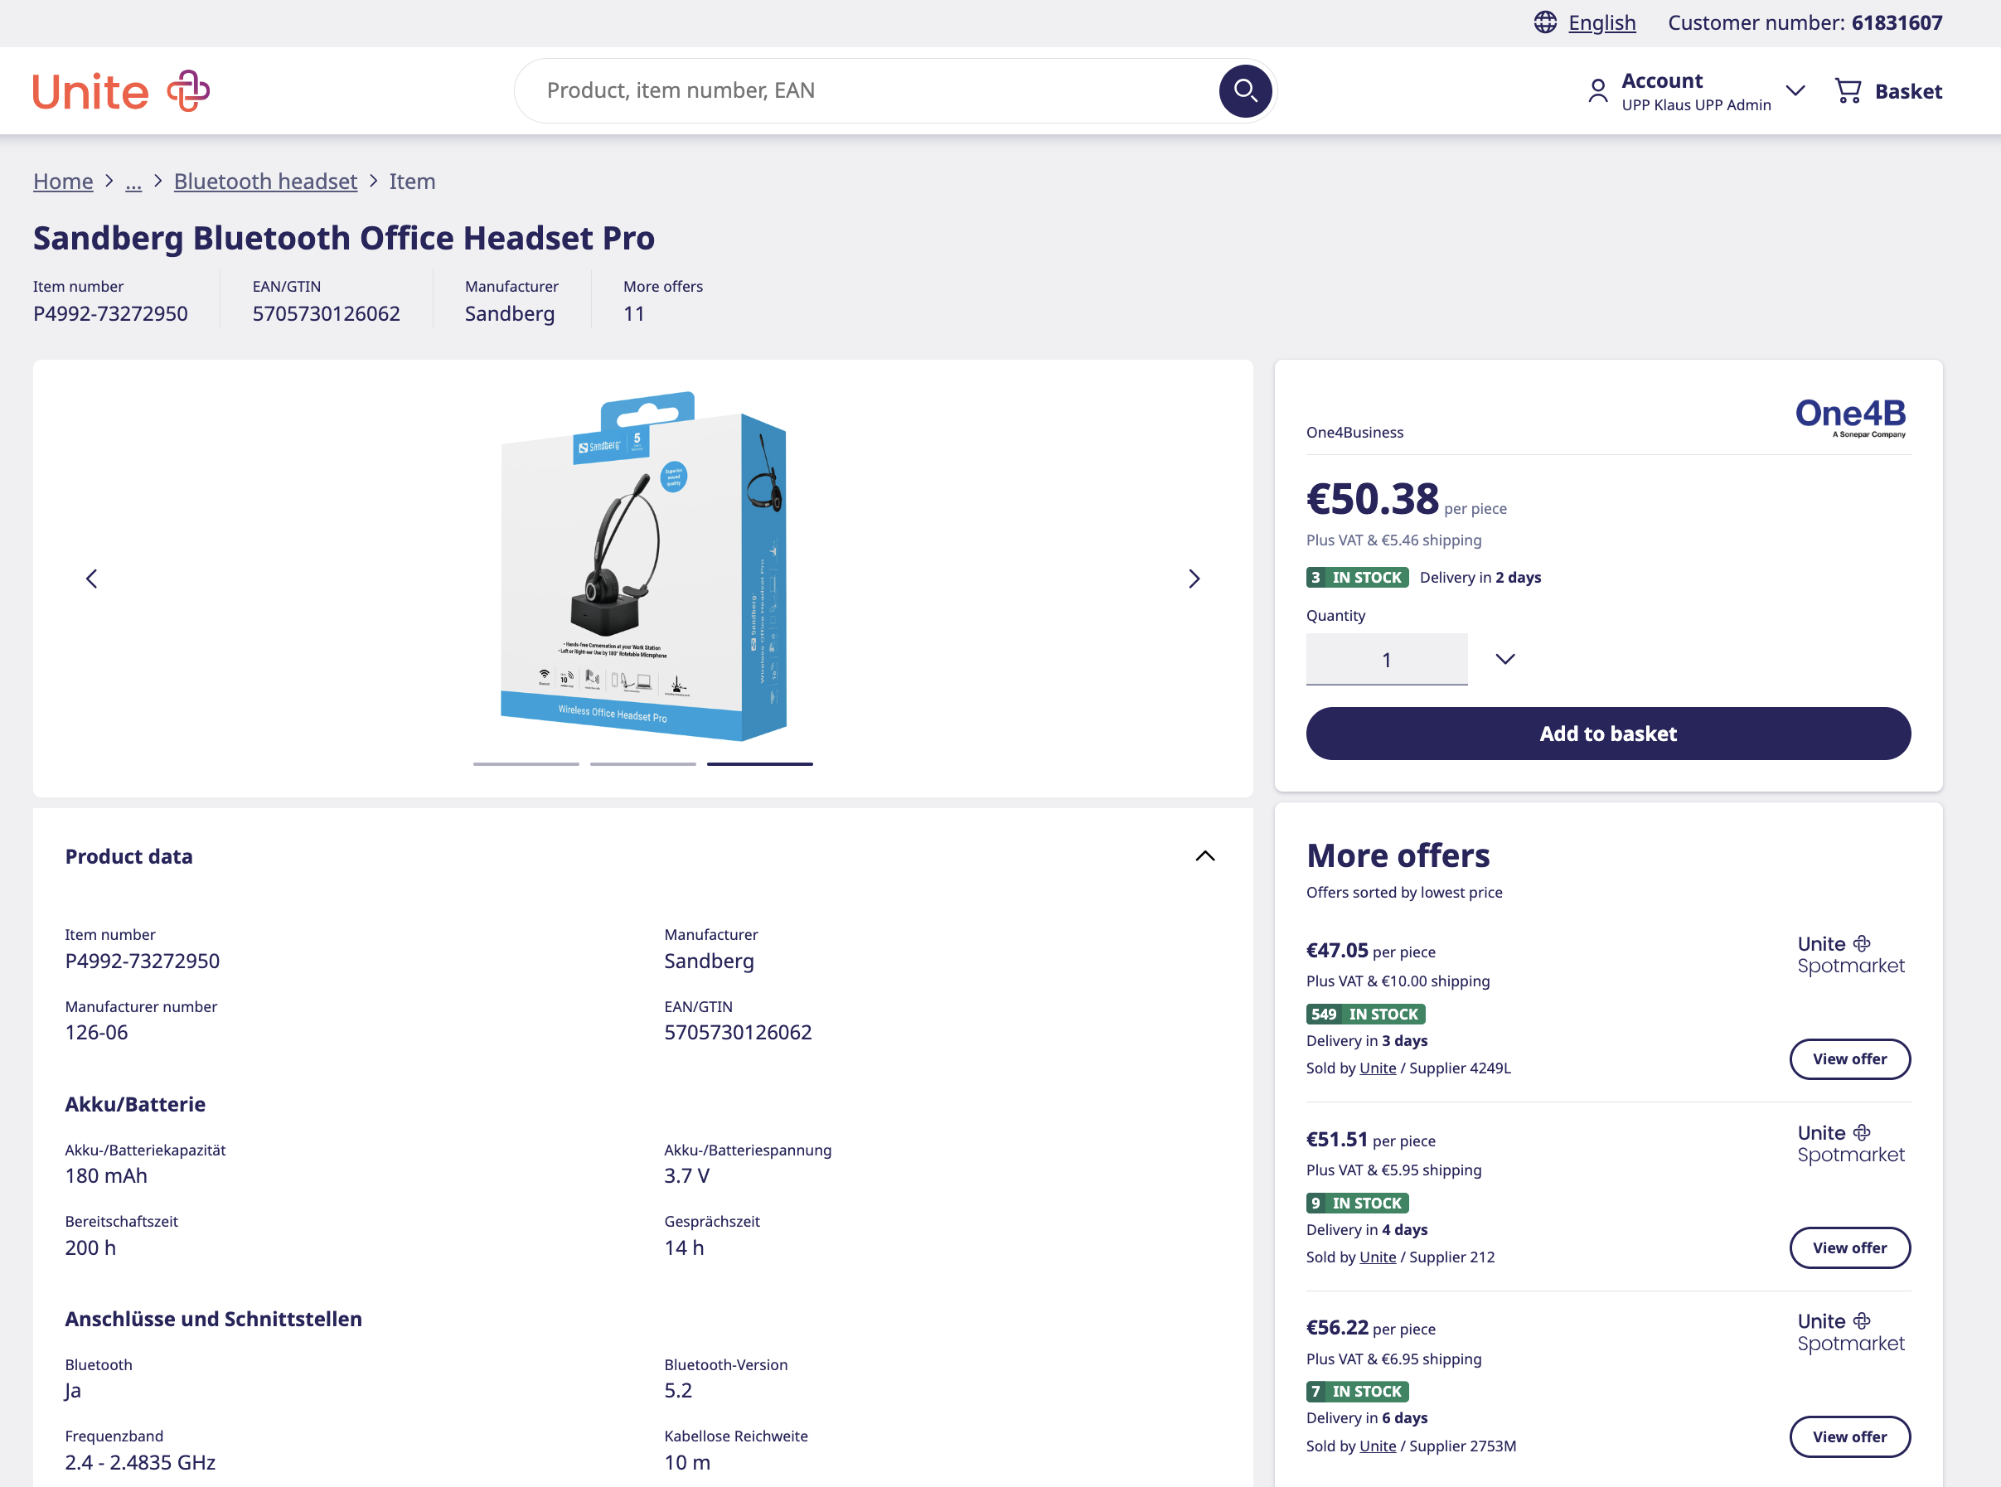Show the previous product image
2001x1487 pixels.
coord(92,579)
